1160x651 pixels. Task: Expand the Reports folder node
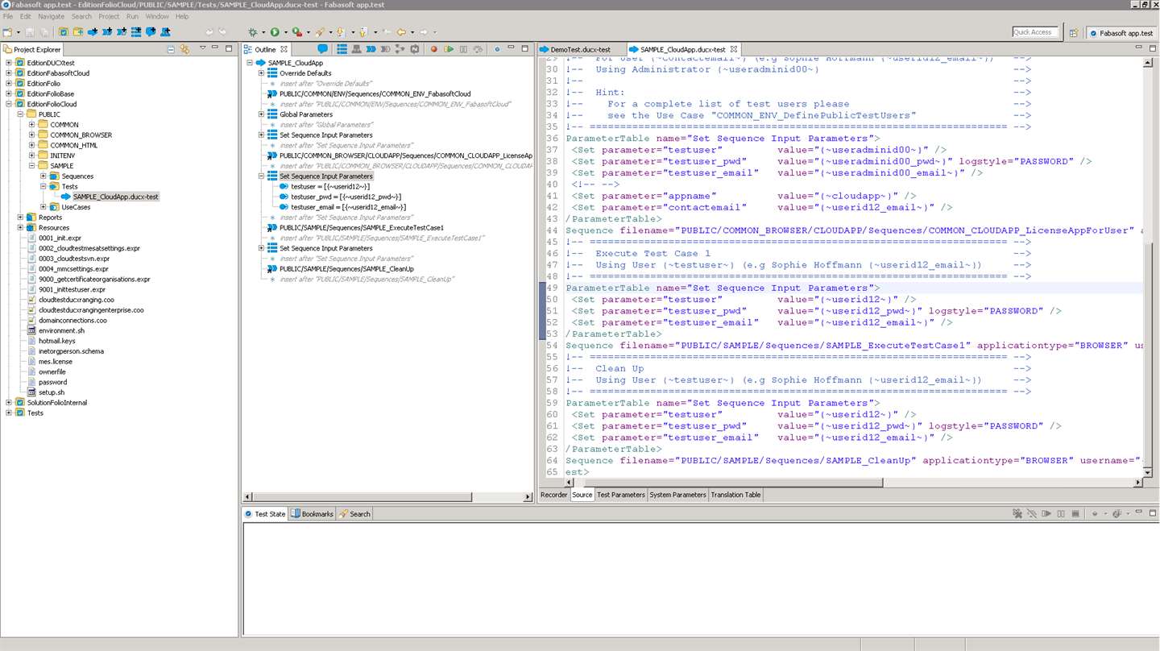click(20, 218)
